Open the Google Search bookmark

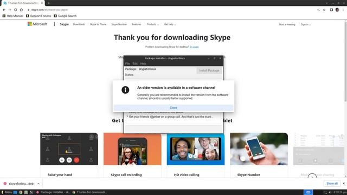[x=65, y=16]
